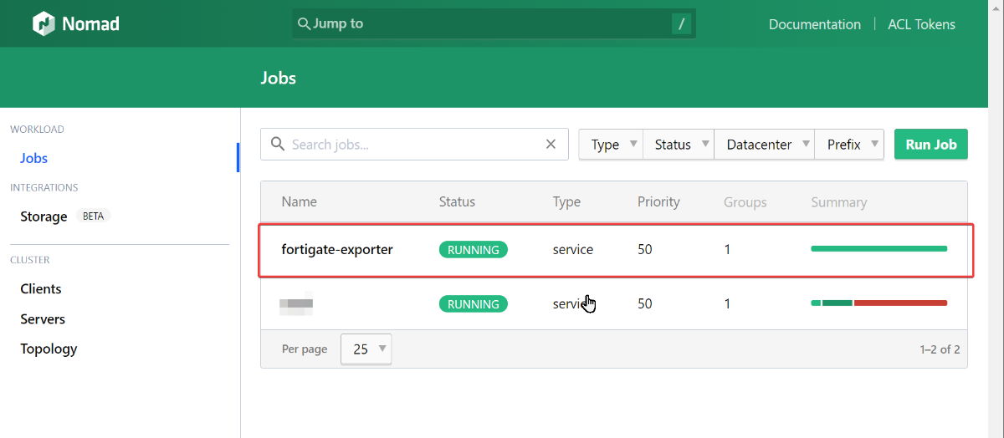This screenshot has height=438, width=1004.
Task: Focus the Jump to search field
Action: point(494,23)
